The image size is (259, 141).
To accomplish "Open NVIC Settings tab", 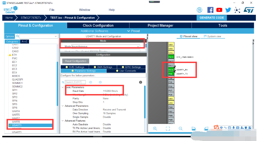I will pos(75,67).
